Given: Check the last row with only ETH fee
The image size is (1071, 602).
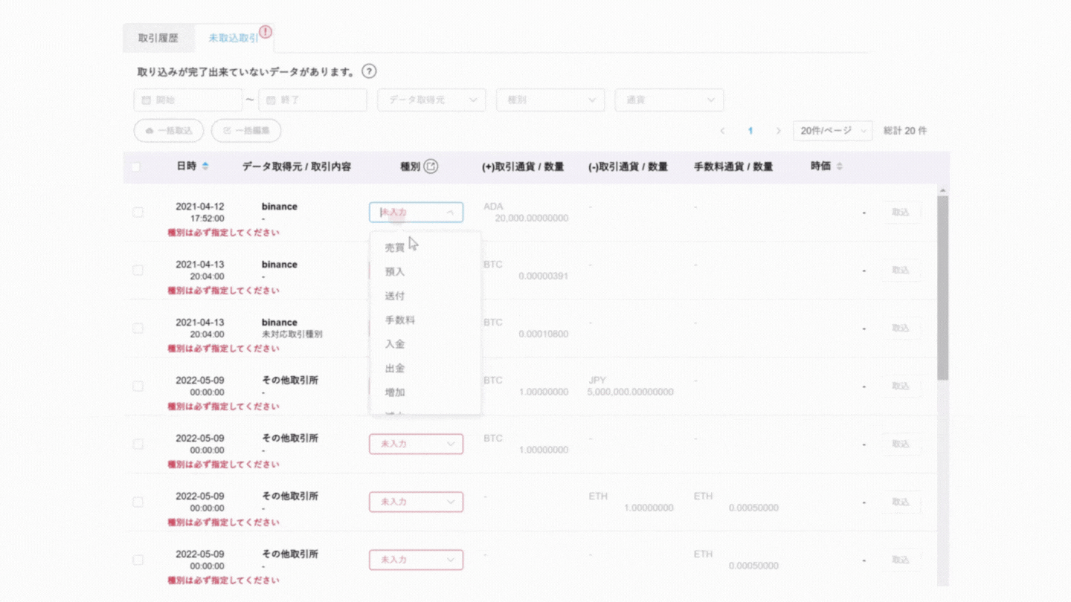Looking at the screenshot, I should (138, 560).
